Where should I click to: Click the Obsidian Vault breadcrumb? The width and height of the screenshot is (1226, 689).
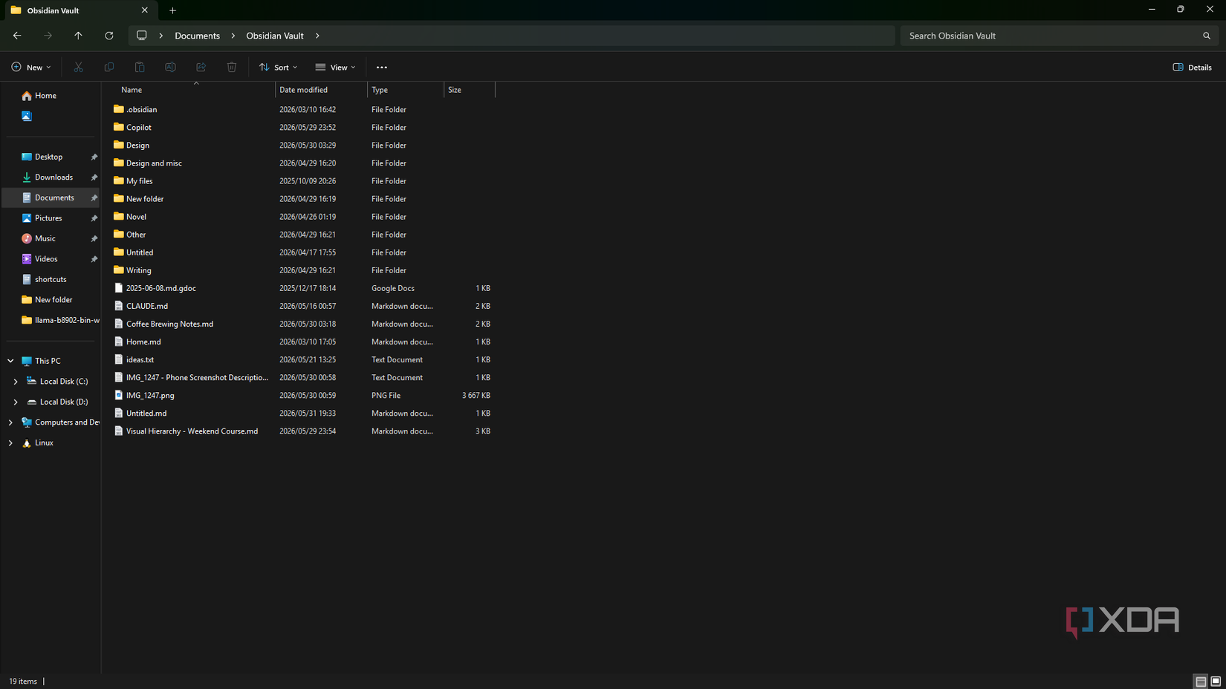click(275, 36)
